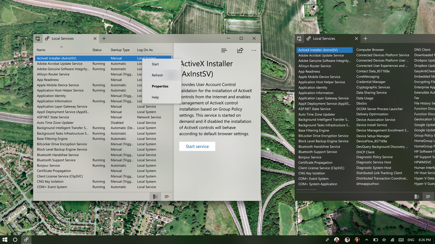
Task: Click the Start service button
Action: click(x=197, y=146)
